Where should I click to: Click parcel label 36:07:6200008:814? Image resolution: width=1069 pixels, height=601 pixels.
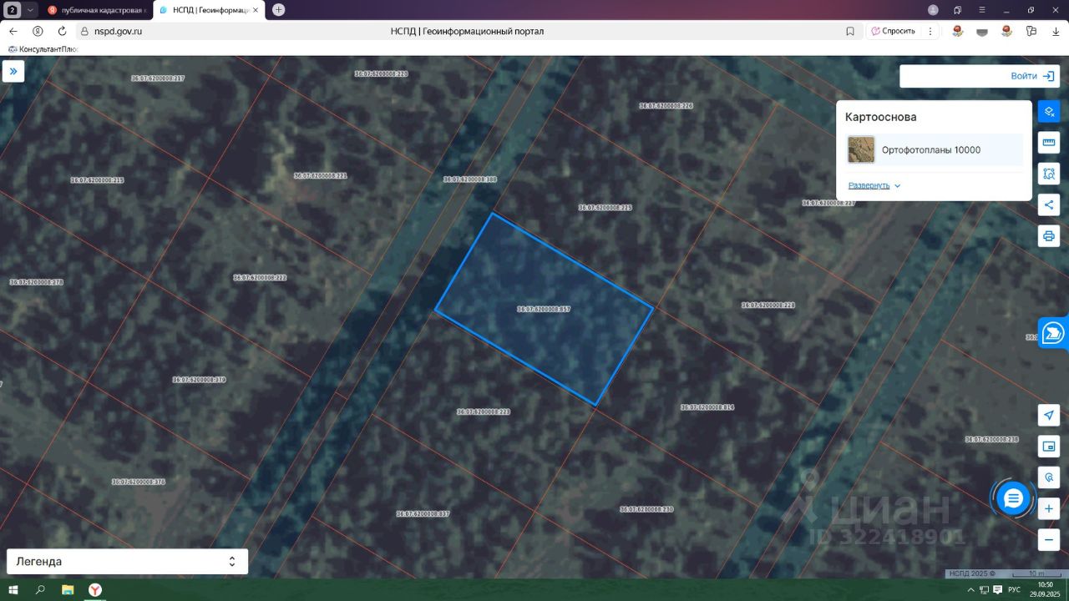(x=707, y=407)
